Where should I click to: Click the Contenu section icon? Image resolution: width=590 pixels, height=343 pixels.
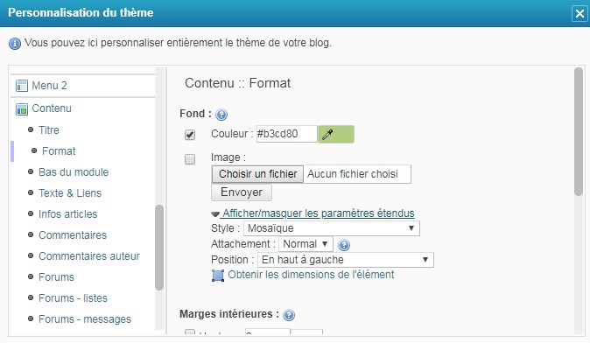[22, 109]
